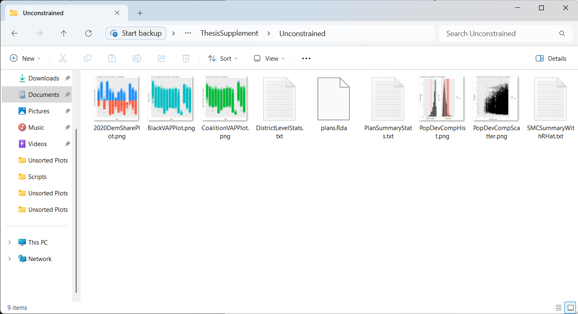Viewport: 578px width, 314px height.
Task: Switch to compact list view at bottom right
Action: pyautogui.click(x=559, y=307)
